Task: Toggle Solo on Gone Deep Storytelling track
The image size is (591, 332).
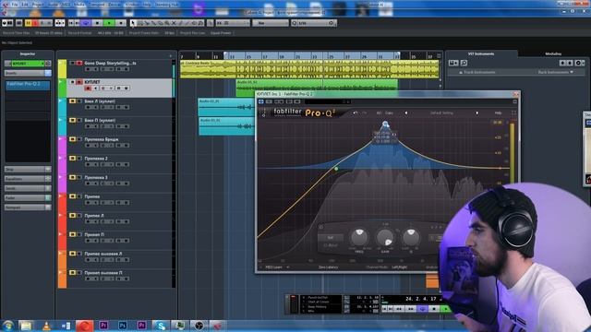Action: (79, 64)
